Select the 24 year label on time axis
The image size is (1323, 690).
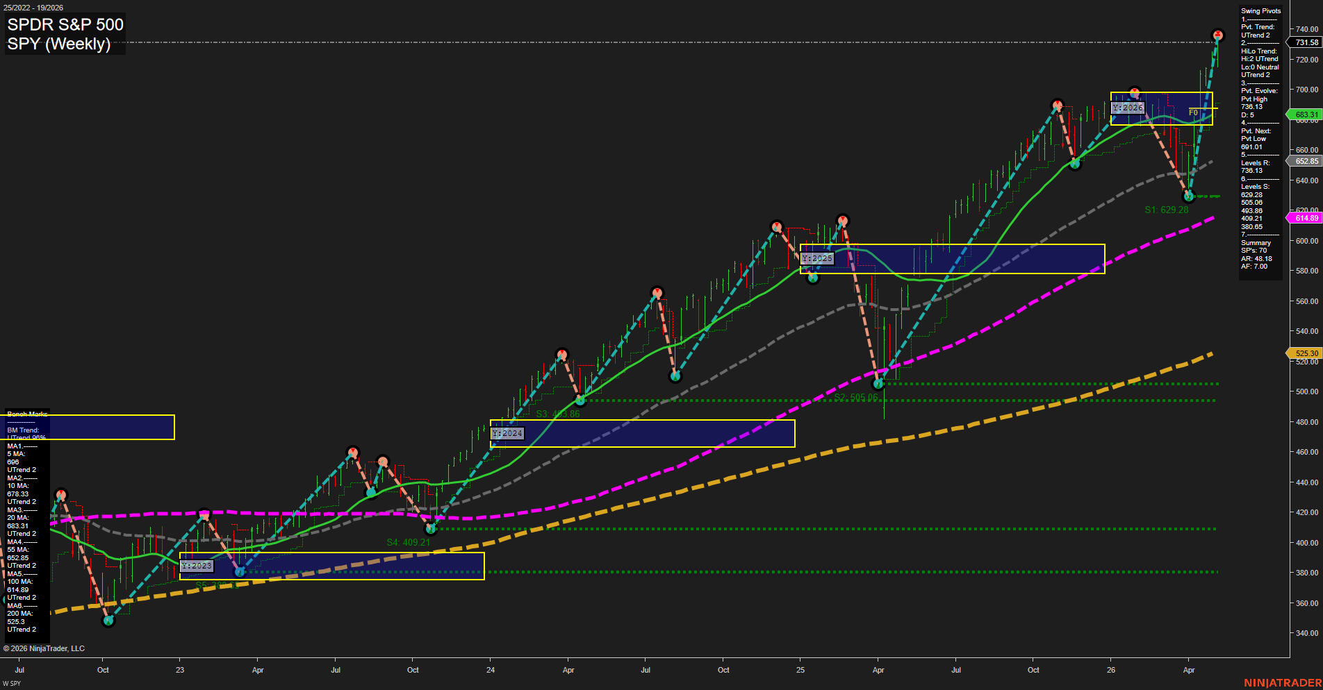[491, 670]
